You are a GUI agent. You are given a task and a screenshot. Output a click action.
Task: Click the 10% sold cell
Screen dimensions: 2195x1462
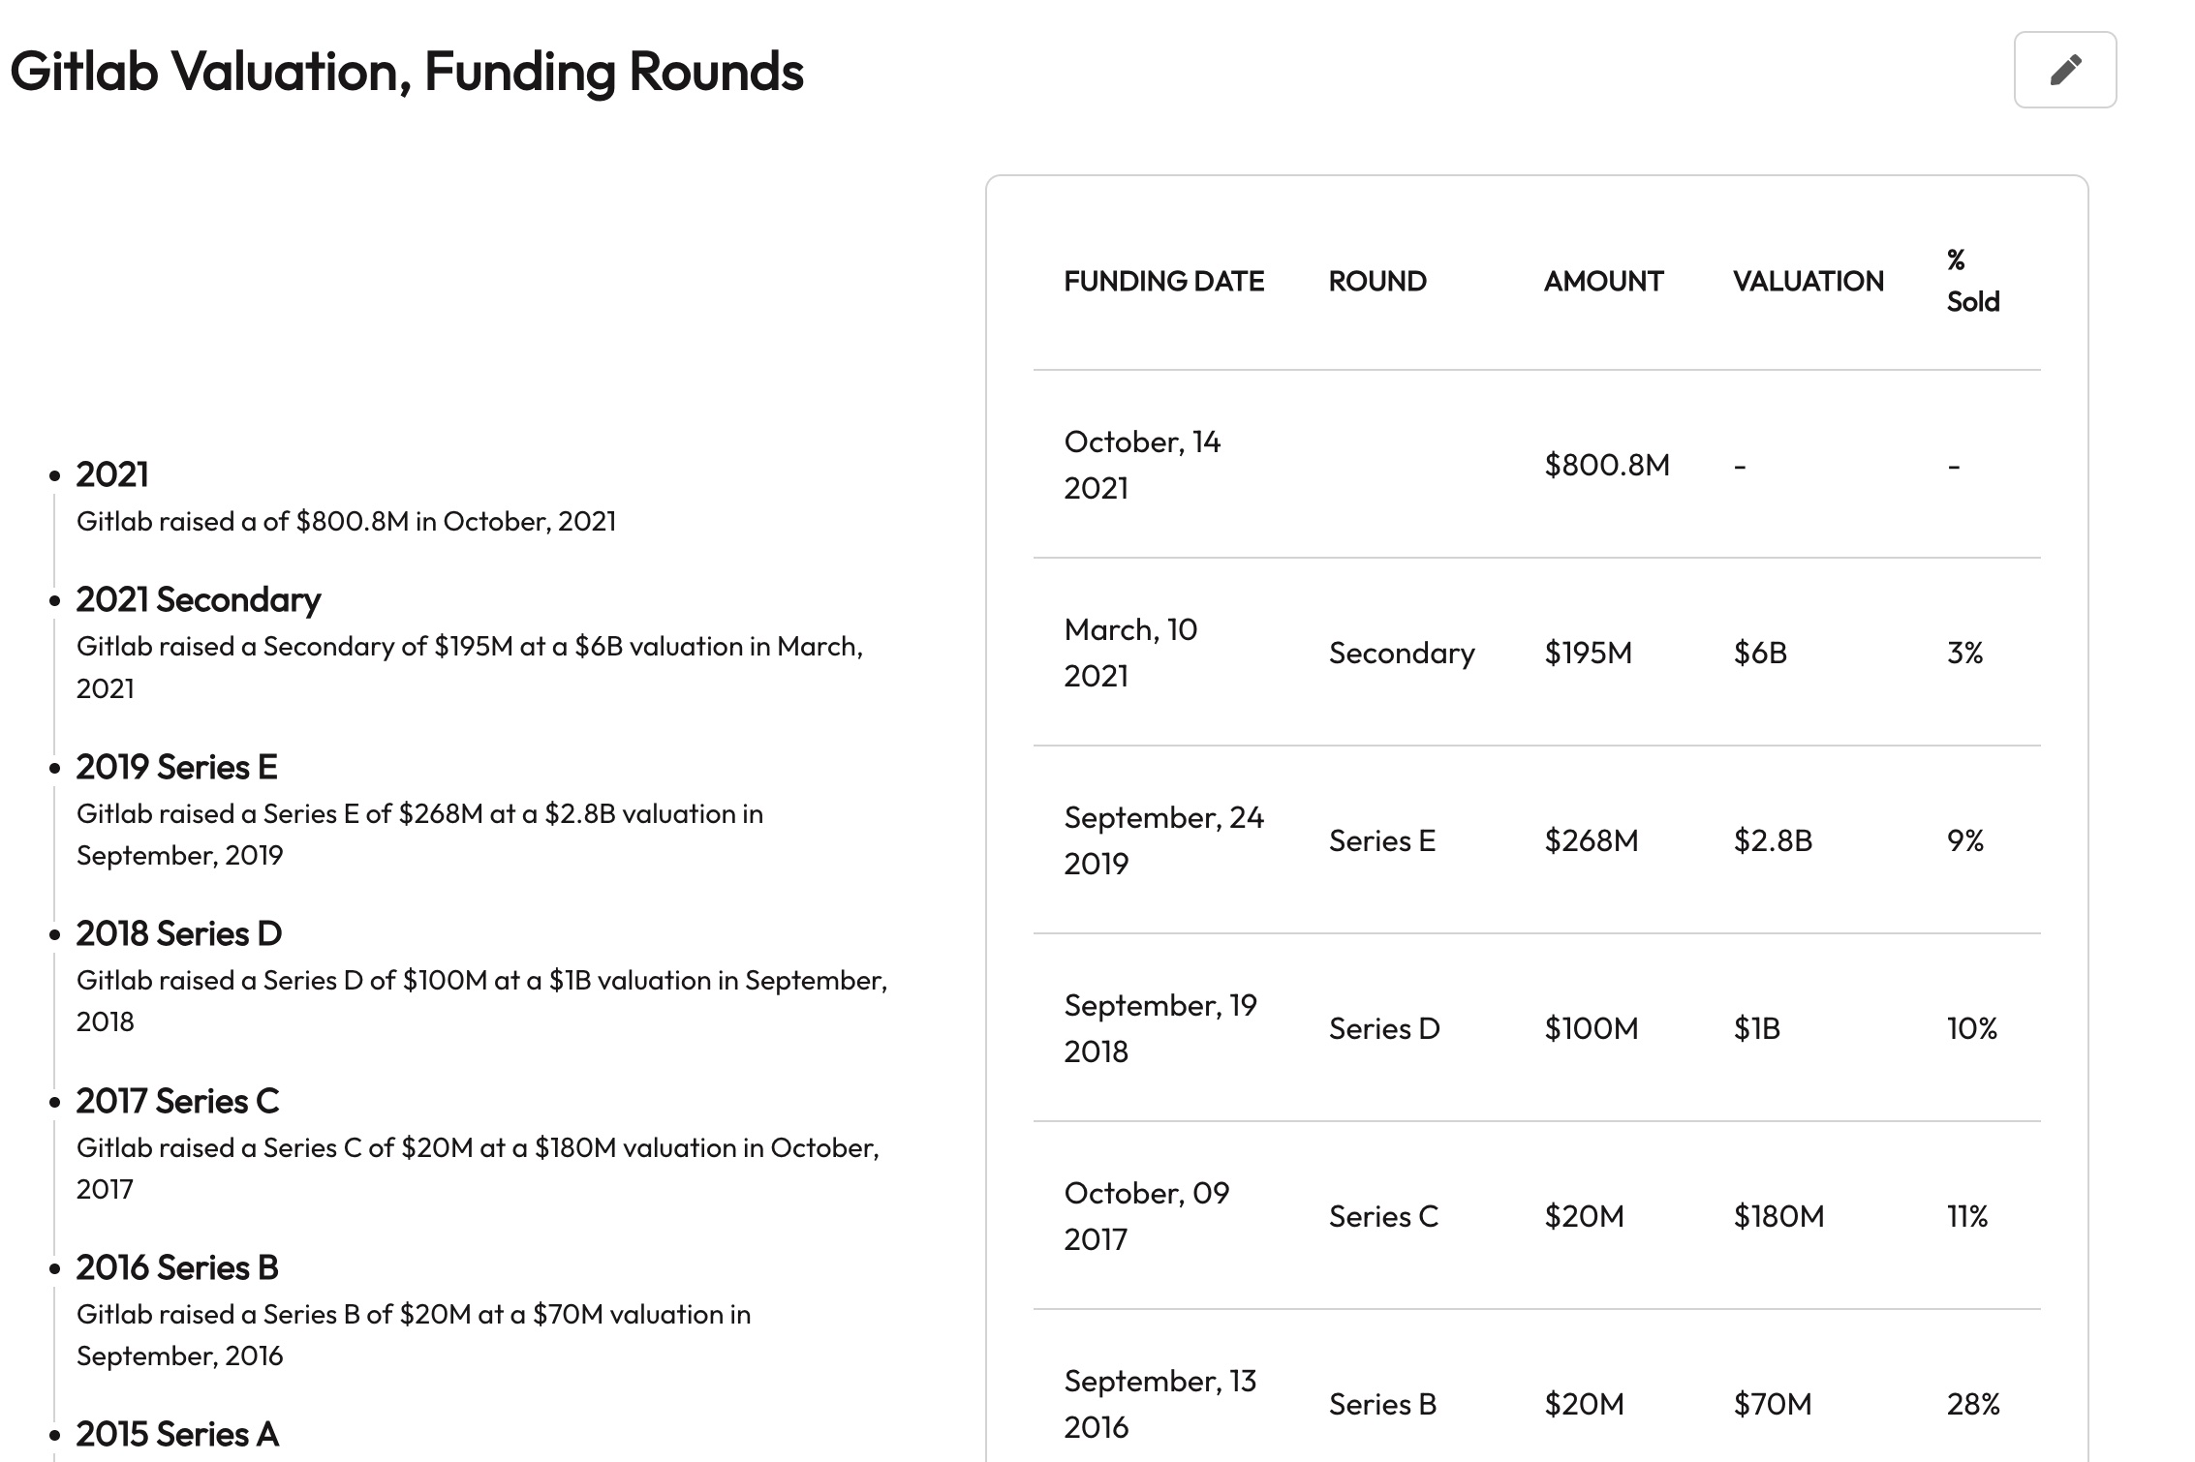click(1972, 1028)
